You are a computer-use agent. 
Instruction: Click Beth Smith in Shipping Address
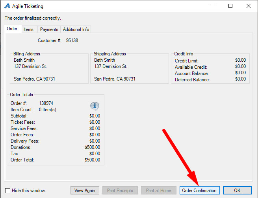click(104, 60)
